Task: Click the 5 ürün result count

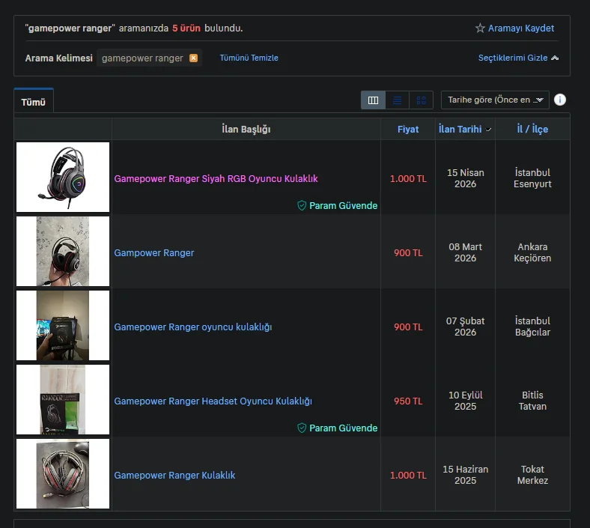Action: pyautogui.click(x=186, y=28)
